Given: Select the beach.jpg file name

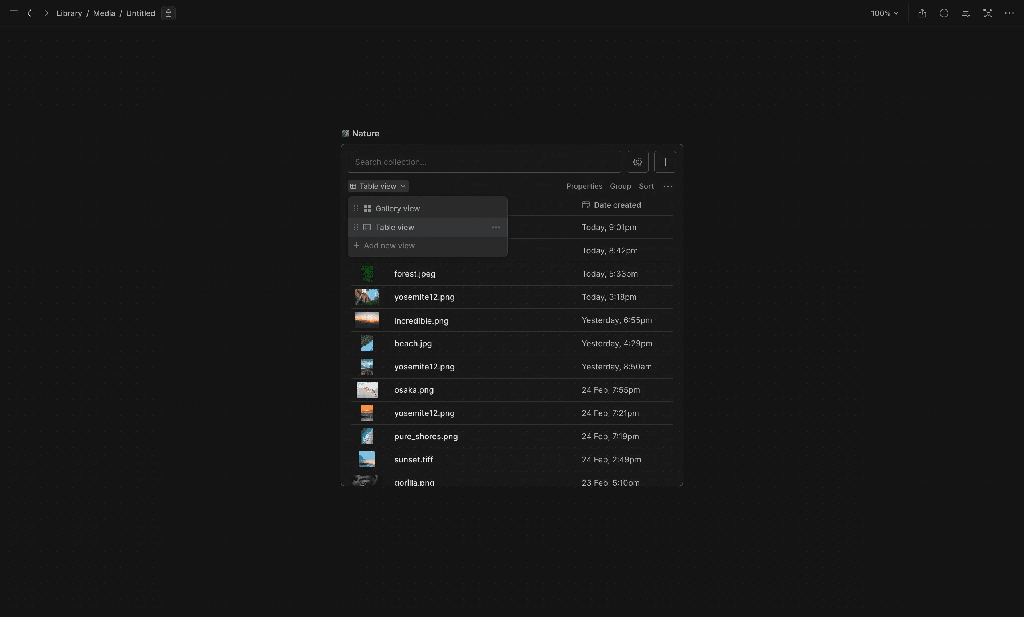Looking at the screenshot, I should (413, 344).
